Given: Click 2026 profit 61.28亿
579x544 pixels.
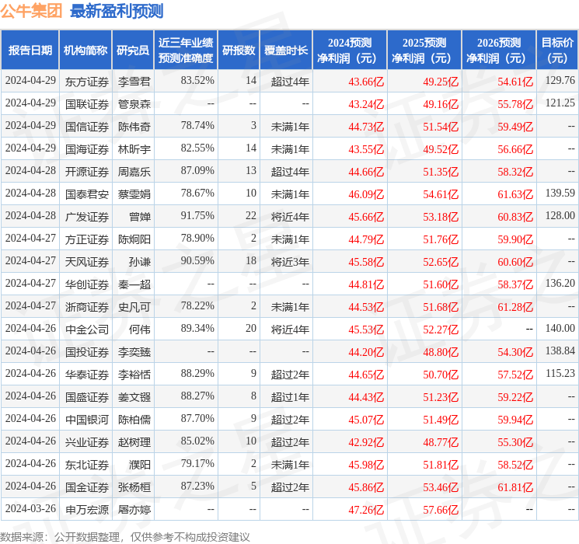Looking at the screenshot, I should coord(515,307).
